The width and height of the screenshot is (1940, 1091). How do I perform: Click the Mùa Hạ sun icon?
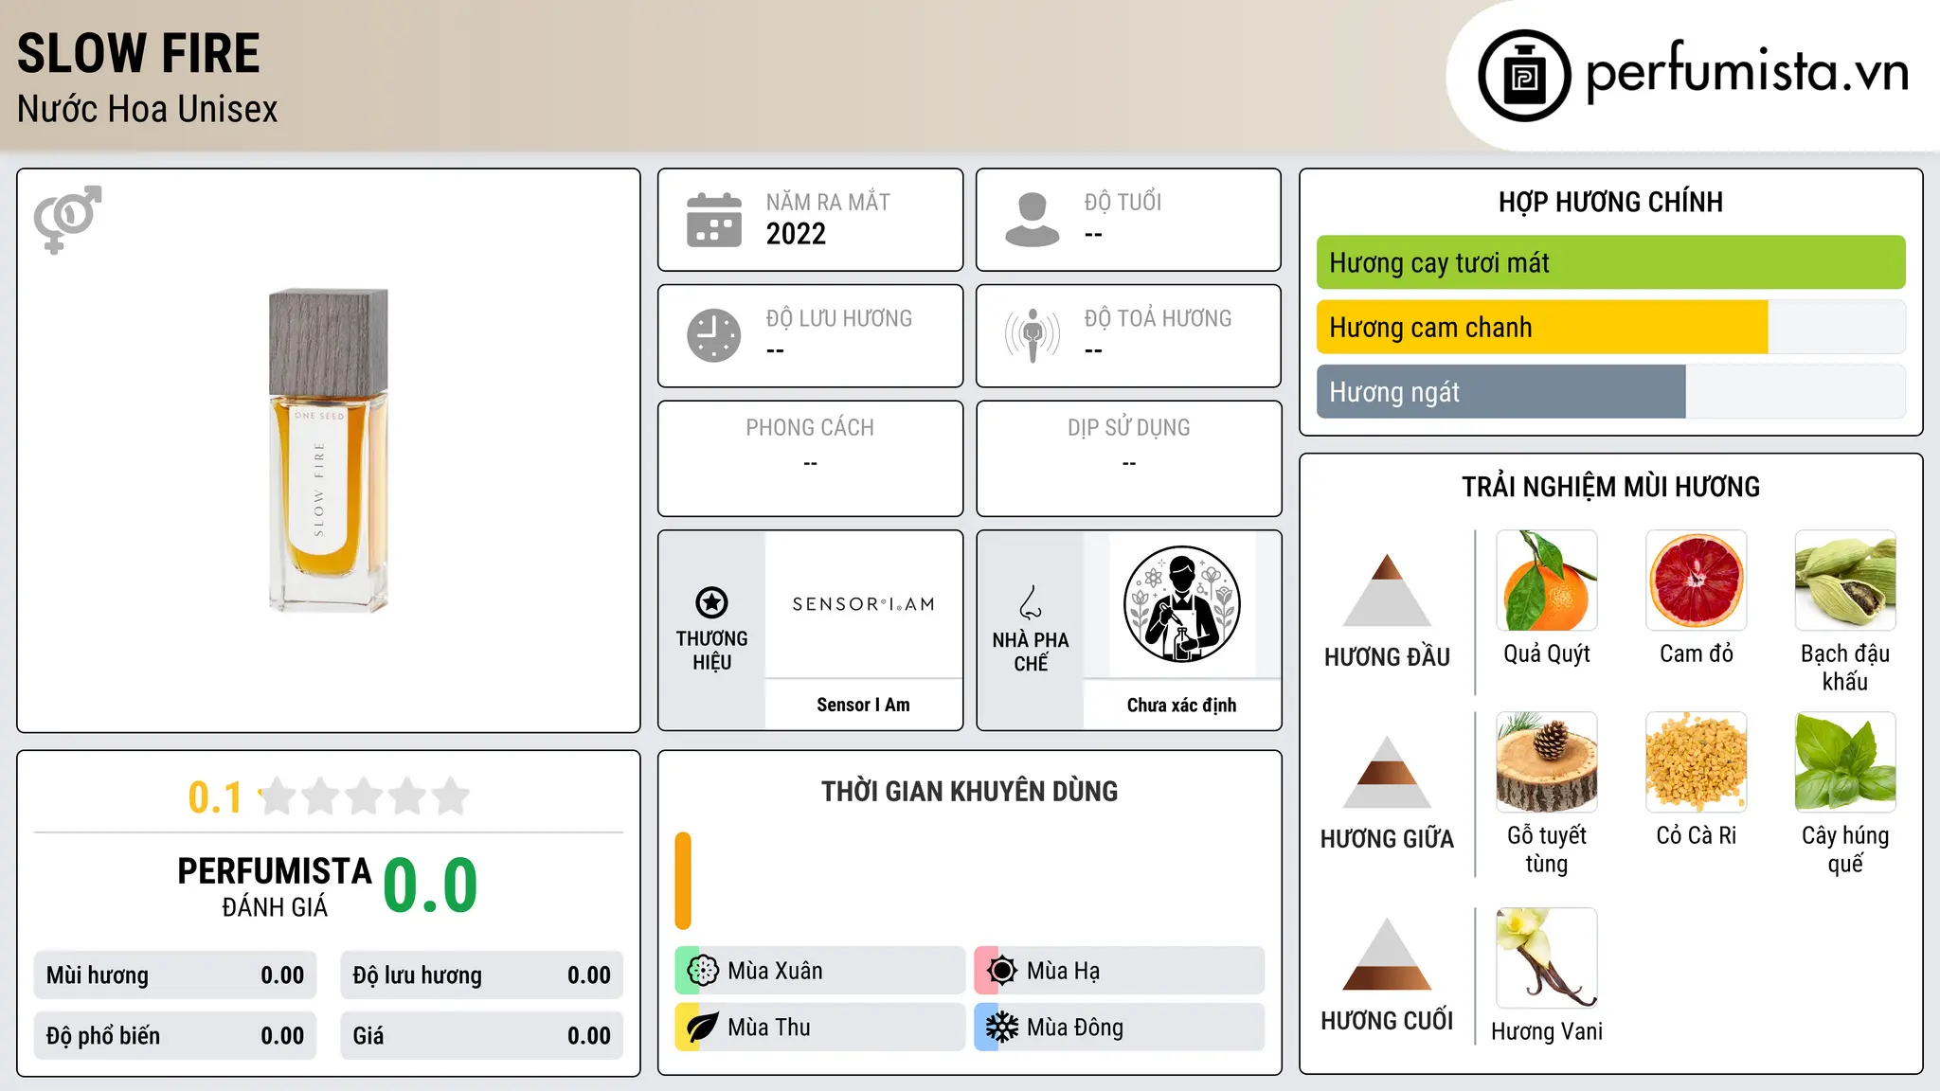click(x=1001, y=971)
